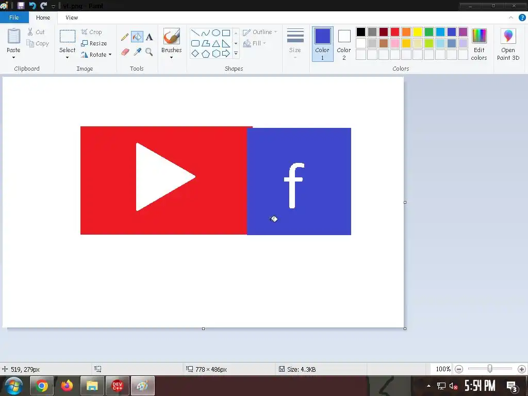
Task: Switch to the View tab
Action: tap(72, 18)
